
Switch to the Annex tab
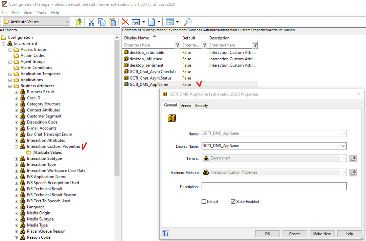[186, 106]
